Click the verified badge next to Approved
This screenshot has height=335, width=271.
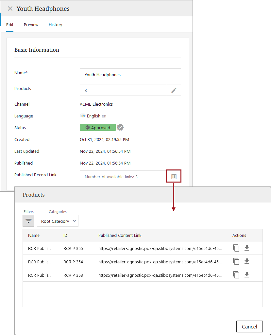coord(121,128)
